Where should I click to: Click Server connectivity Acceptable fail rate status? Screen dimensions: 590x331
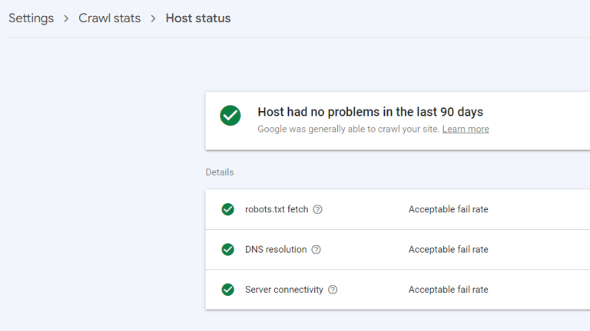tap(448, 290)
